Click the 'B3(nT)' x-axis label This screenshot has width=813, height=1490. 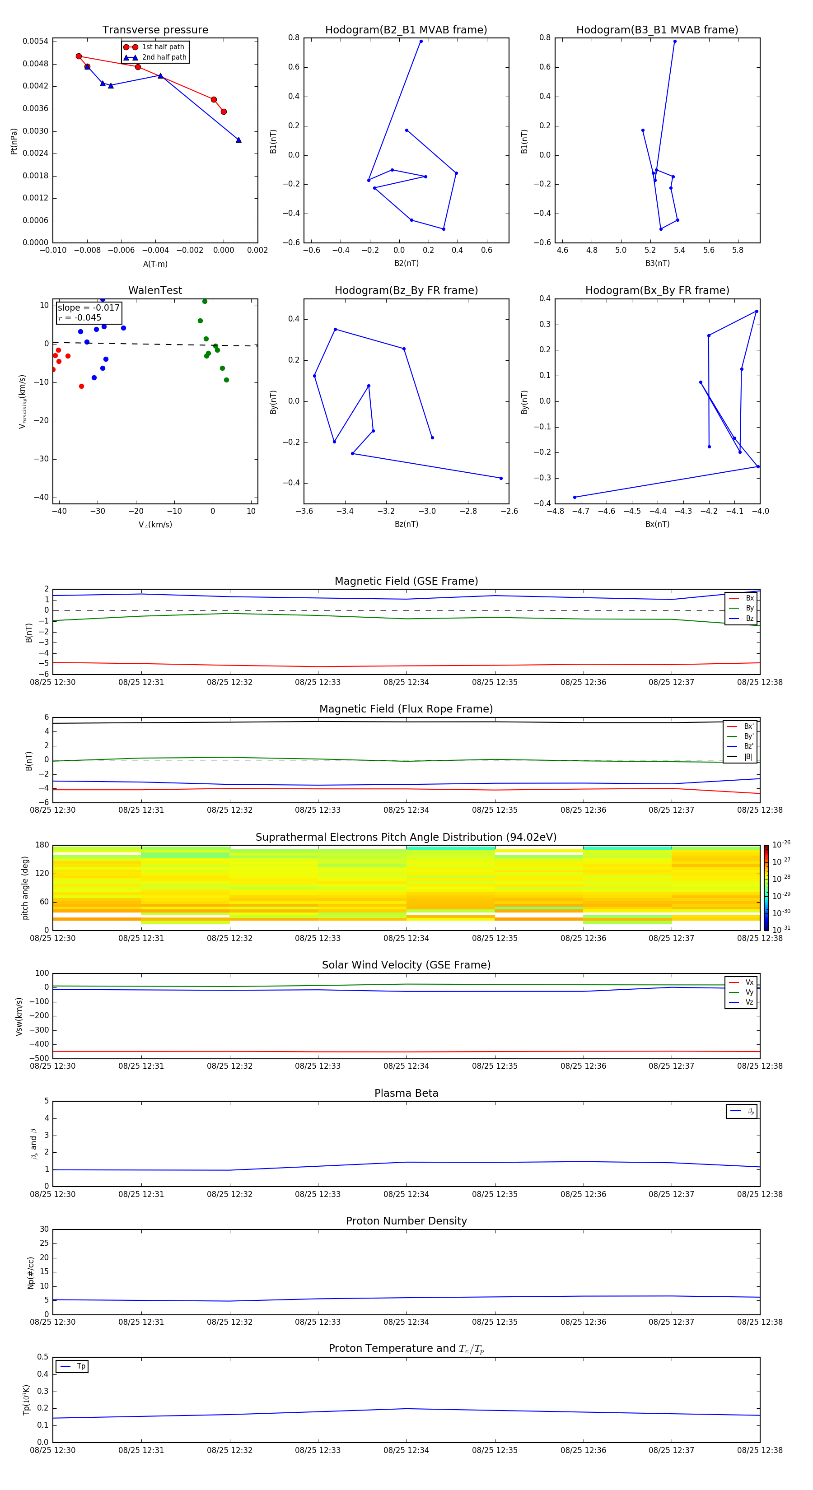[x=657, y=263]
